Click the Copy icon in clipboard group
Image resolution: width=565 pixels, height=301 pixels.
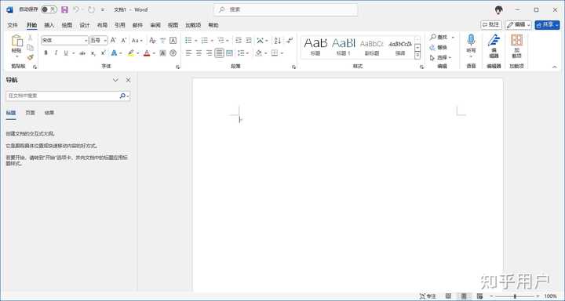[31, 47]
